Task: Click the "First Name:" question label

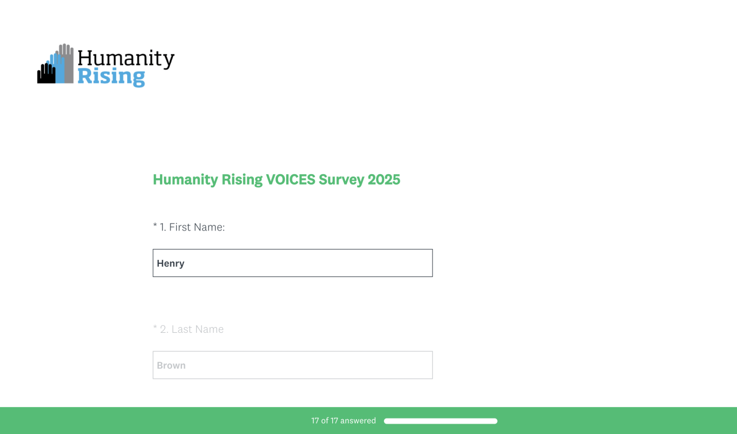Action: [197, 227]
